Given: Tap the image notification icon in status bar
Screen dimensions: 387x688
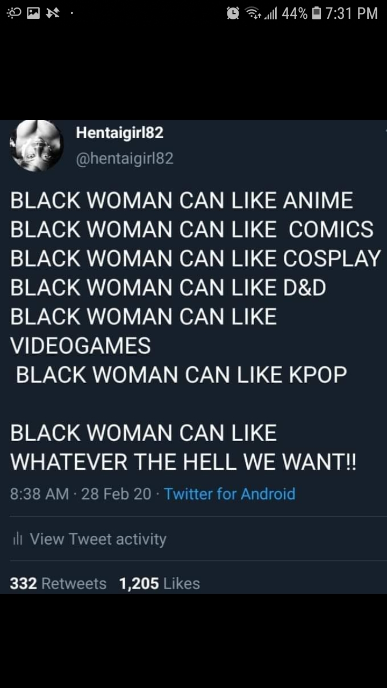Looking at the screenshot, I should (33, 13).
